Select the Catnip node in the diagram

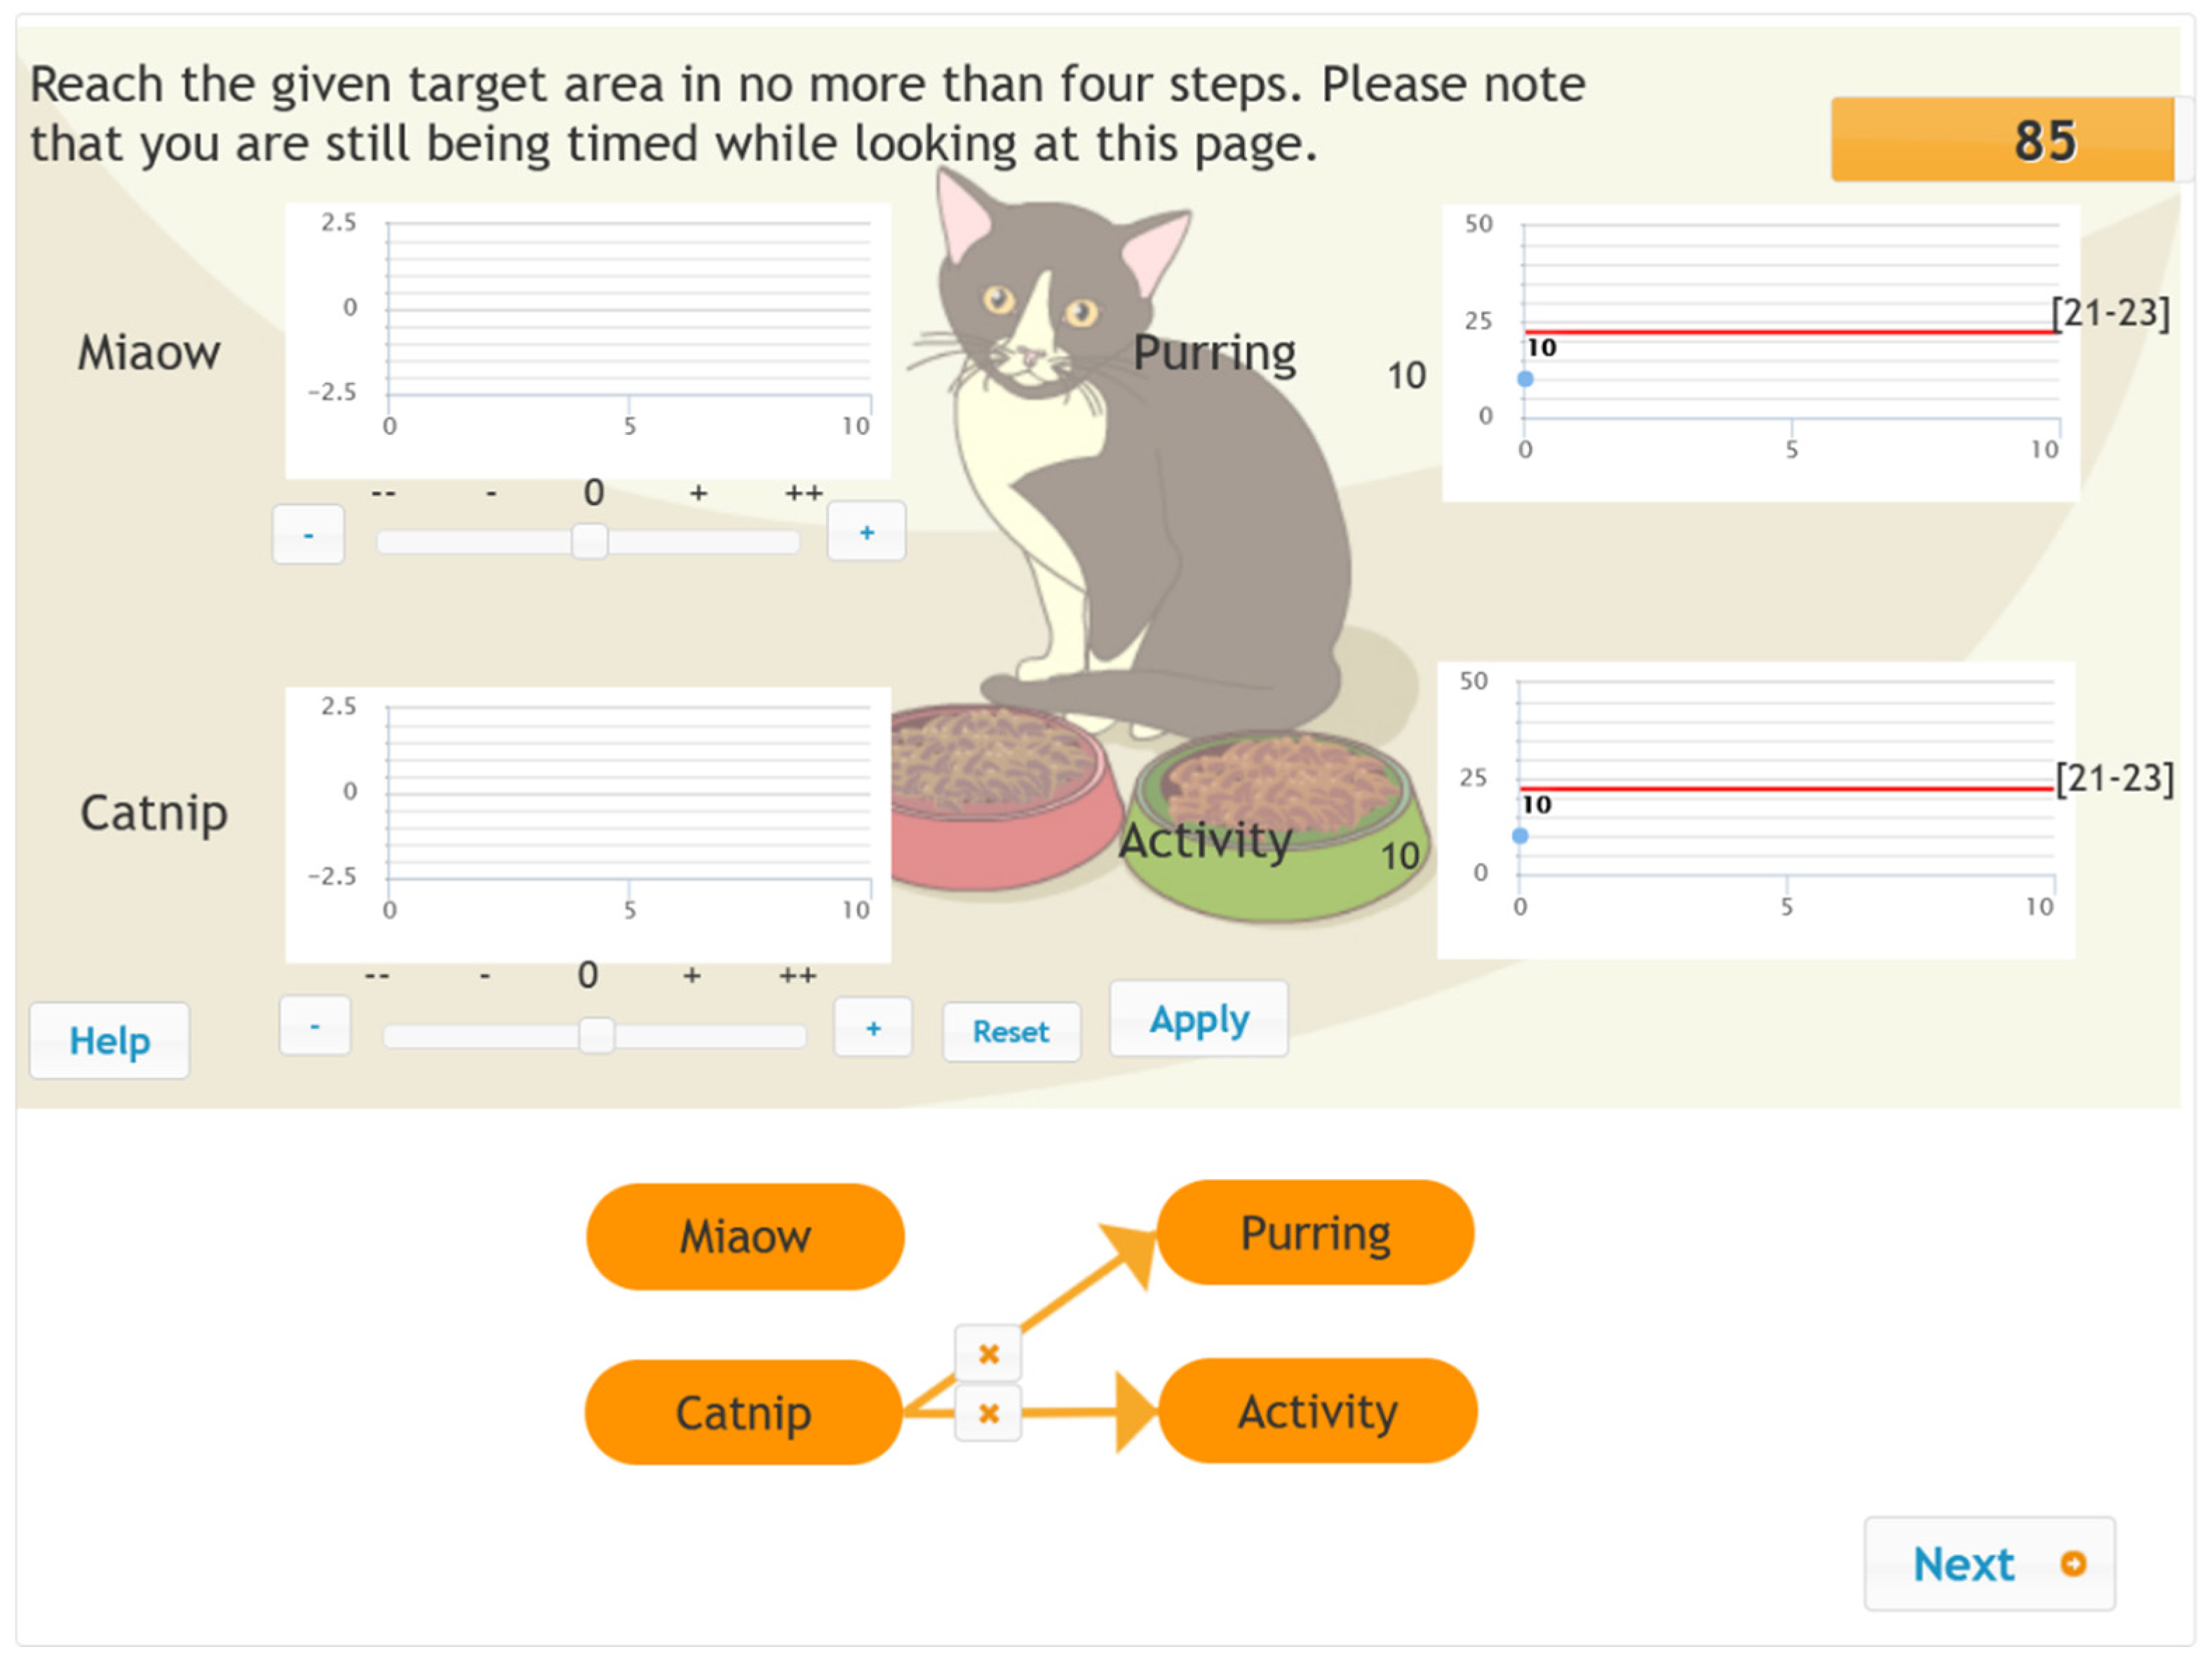pos(743,1413)
